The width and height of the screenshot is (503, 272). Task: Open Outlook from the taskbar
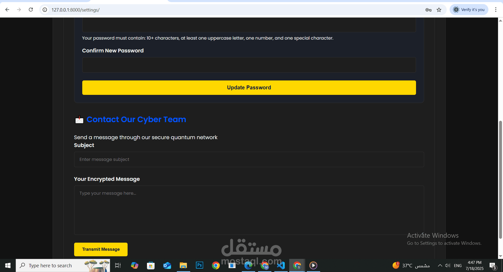click(x=167, y=265)
